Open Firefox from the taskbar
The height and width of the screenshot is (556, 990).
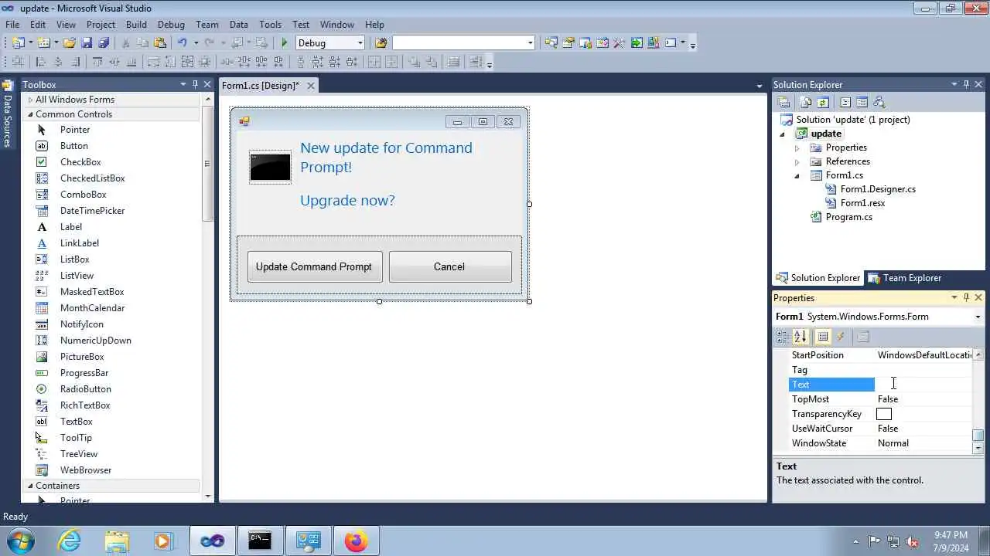click(356, 541)
